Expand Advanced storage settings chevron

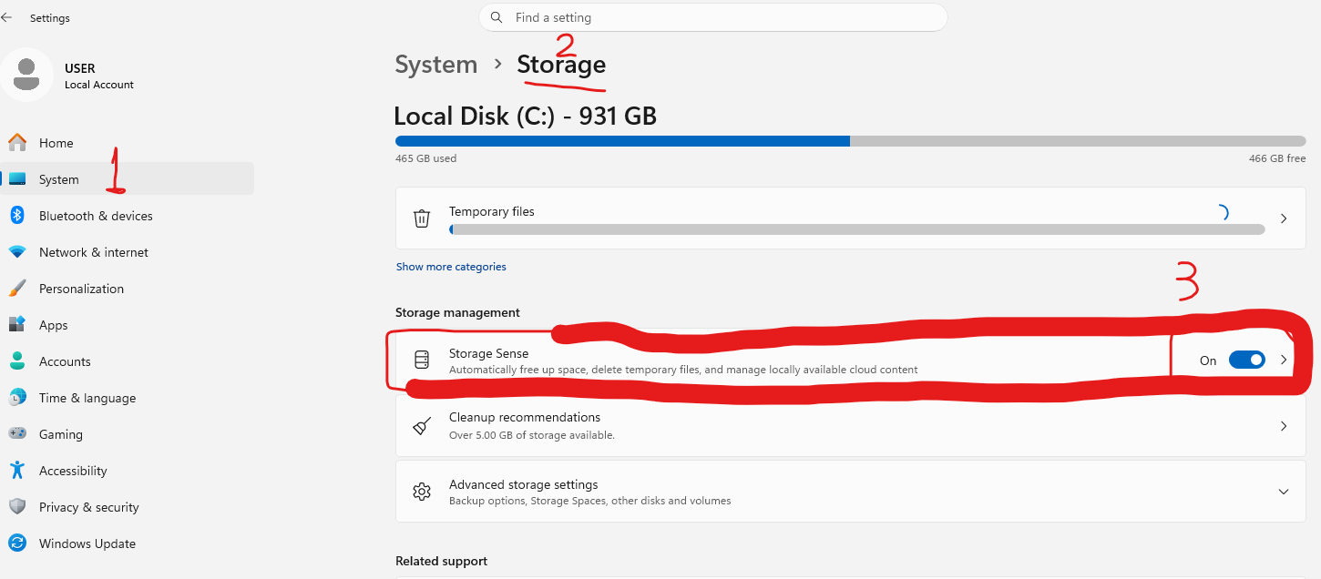point(1283,492)
